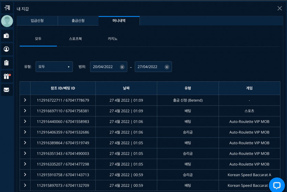This screenshot has height=192, width=287.
Task: Click the 출금 신청 (Betend) type cell
Action: pyautogui.click(x=188, y=100)
